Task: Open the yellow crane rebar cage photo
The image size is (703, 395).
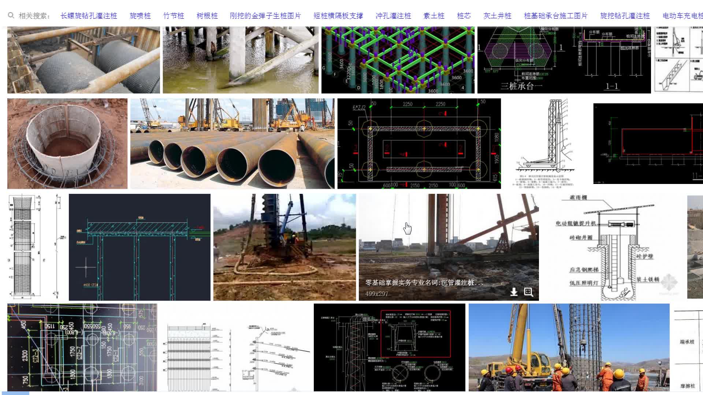Action: tap(569, 347)
